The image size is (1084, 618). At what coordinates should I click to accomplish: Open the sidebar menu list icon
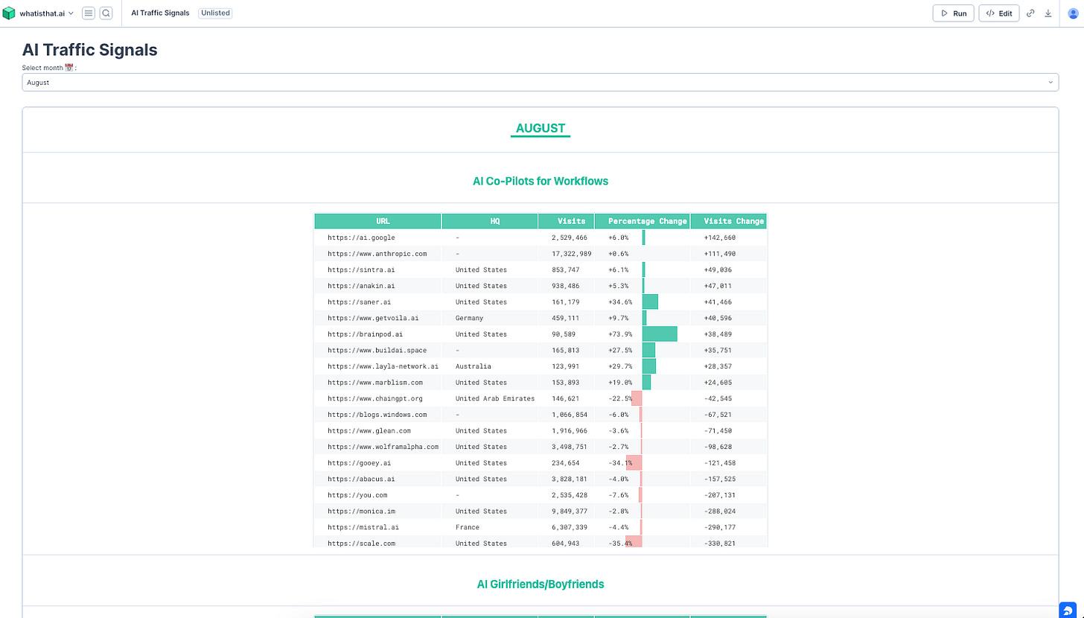coord(89,13)
